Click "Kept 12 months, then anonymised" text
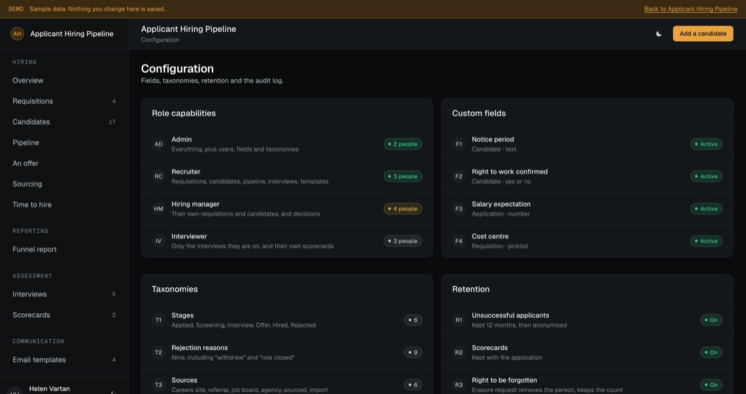Image resolution: width=746 pixels, height=394 pixels. (519, 325)
